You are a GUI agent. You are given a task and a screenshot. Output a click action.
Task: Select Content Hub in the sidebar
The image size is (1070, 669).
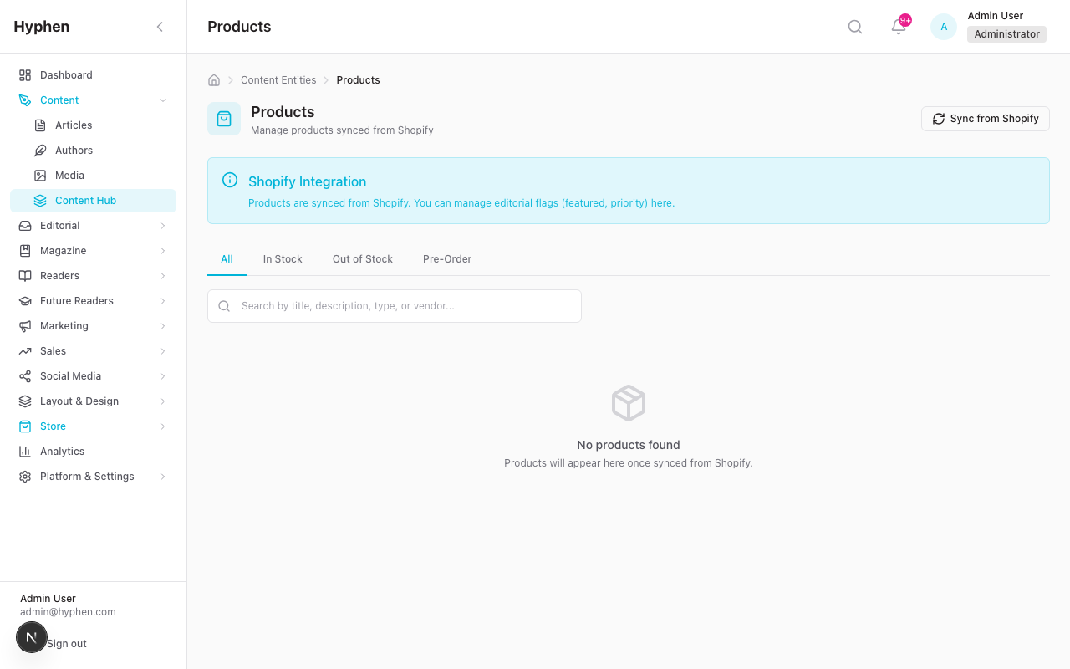[84, 200]
